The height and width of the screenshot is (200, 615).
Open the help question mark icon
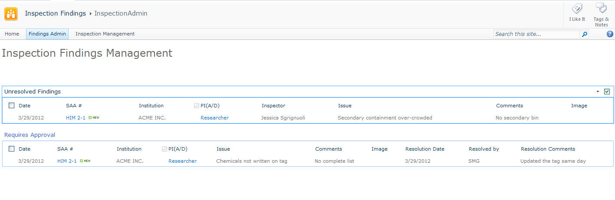point(610,34)
